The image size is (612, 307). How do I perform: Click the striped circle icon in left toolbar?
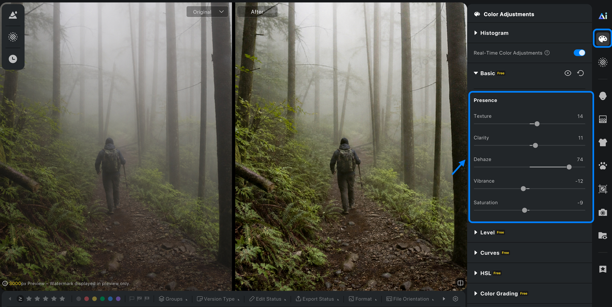(13, 37)
